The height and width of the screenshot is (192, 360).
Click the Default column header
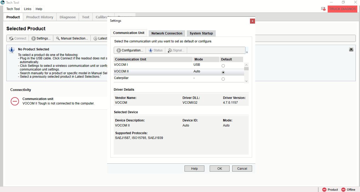(x=231, y=59)
